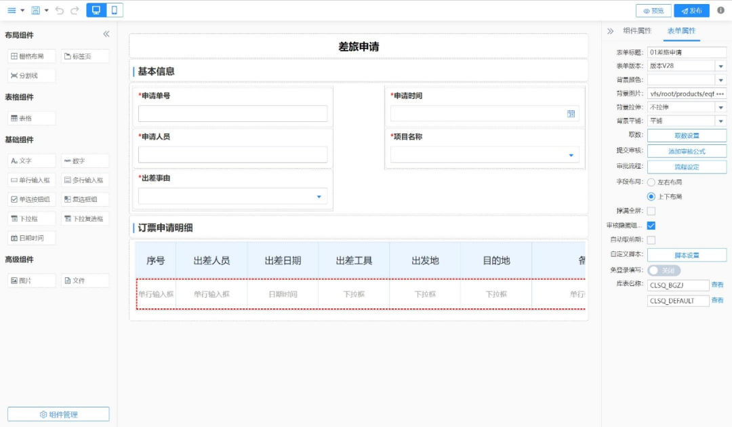This screenshot has height=427, width=732.
Task: Open the 表单版本 dropdown
Action: click(720, 66)
